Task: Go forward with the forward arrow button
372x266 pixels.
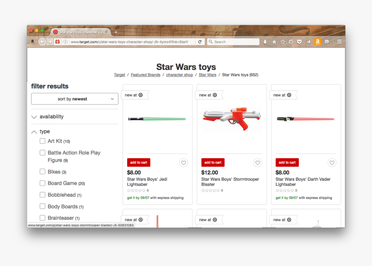Action: (50, 42)
